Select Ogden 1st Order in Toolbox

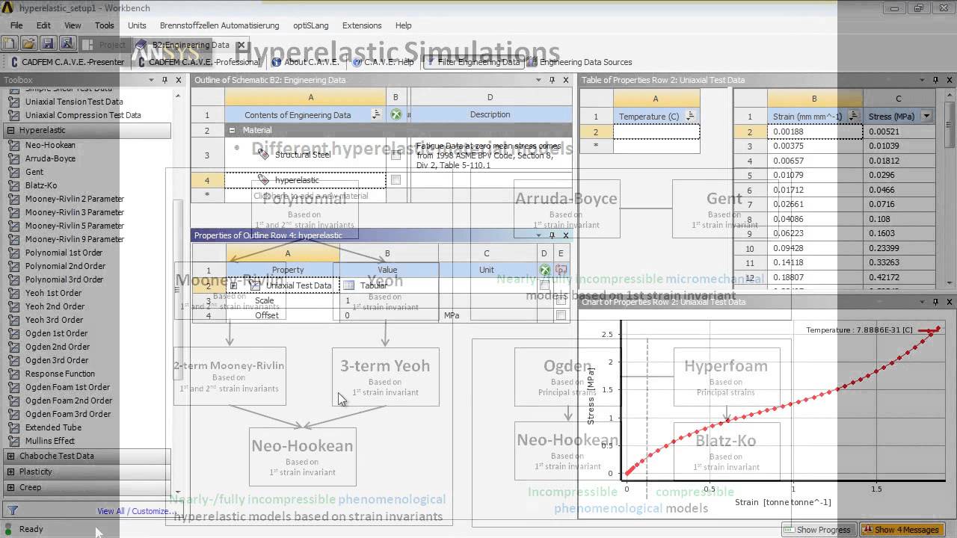pyautogui.click(x=56, y=333)
